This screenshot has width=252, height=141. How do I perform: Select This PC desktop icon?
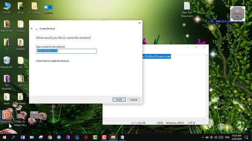[7, 8]
